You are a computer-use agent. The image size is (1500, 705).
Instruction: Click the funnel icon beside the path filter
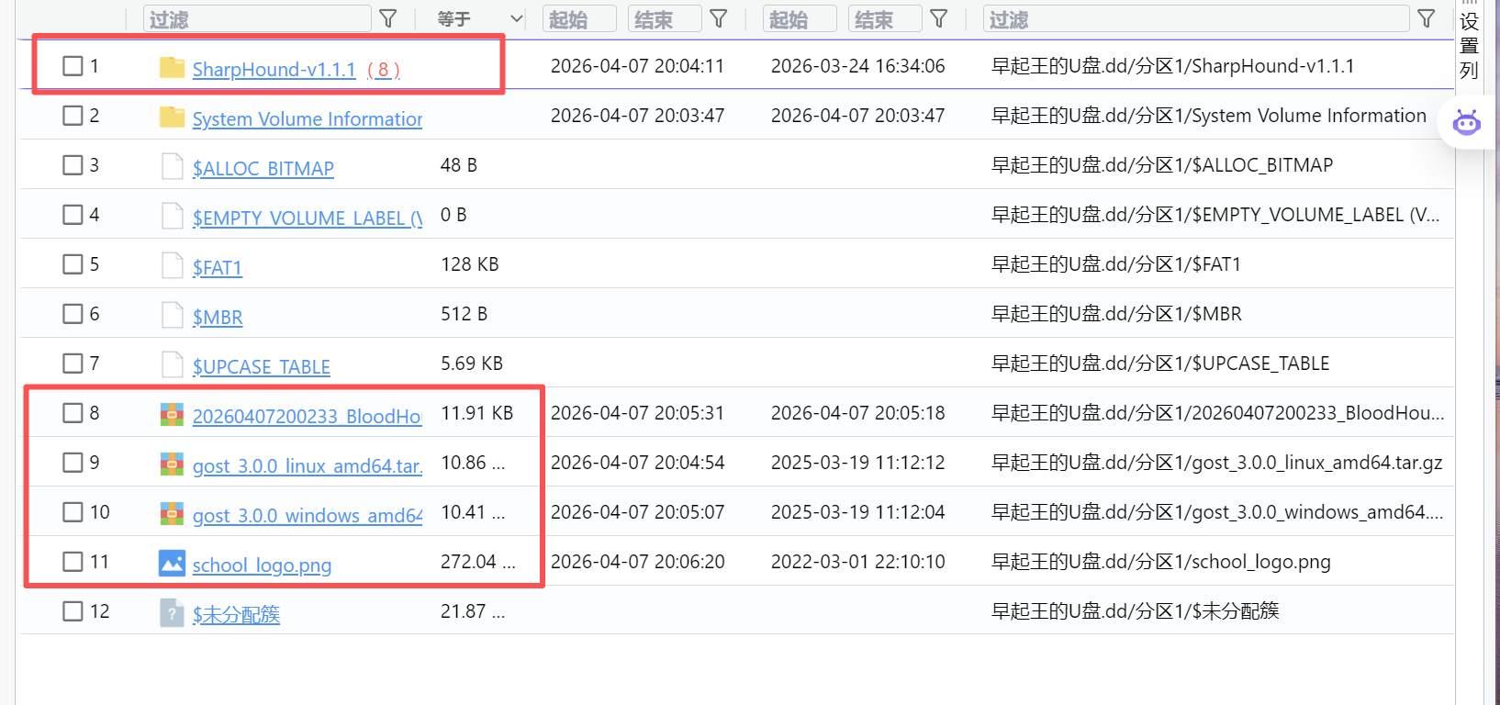point(1427,19)
